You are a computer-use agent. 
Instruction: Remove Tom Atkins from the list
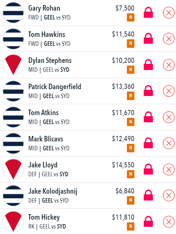pos(169,117)
